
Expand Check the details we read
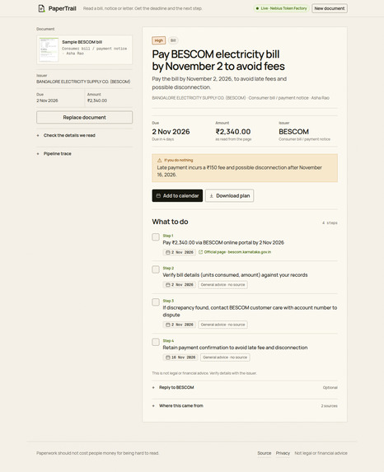pyautogui.click(x=84, y=135)
